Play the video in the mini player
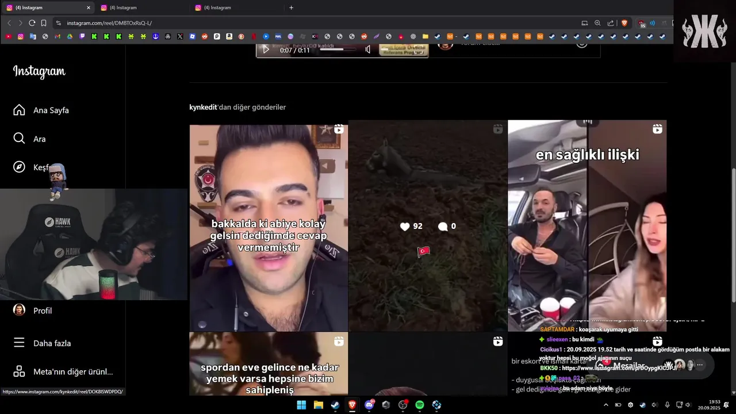Viewport: 736px width, 414px height. tap(266, 50)
